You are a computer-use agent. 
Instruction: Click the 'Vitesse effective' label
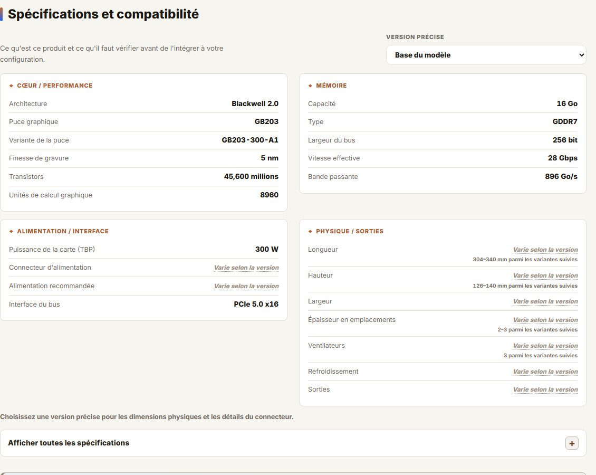tap(334, 158)
